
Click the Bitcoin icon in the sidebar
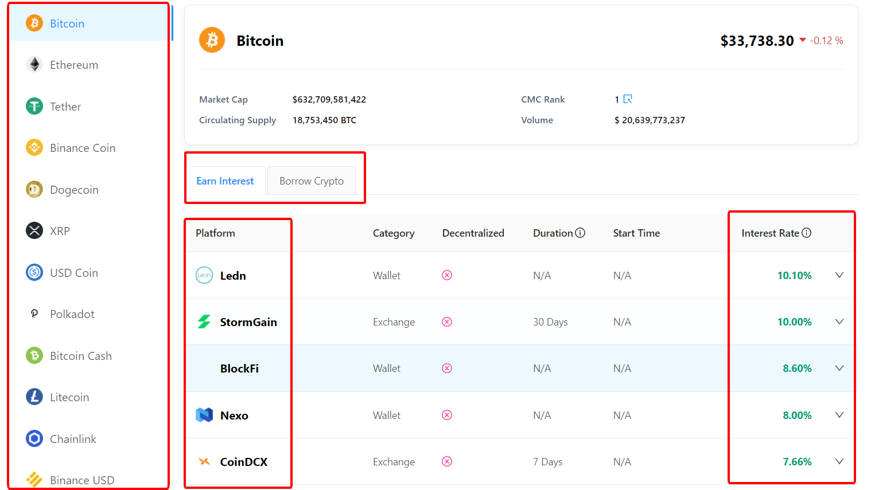point(34,23)
